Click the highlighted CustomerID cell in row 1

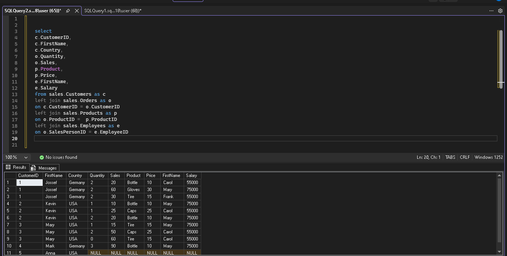pos(29,182)
